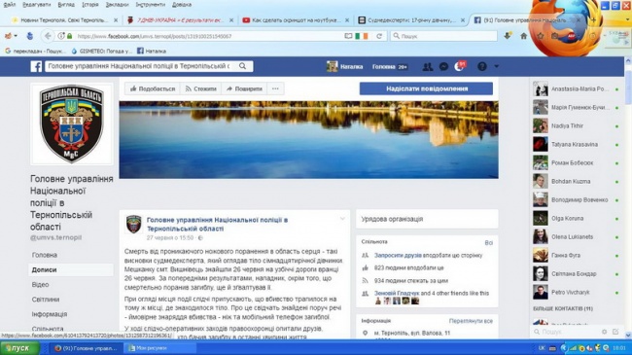The image size is (632, 355).
Task: Expand the account settings dropdown arrow
Action: click(x=496, y=66)
